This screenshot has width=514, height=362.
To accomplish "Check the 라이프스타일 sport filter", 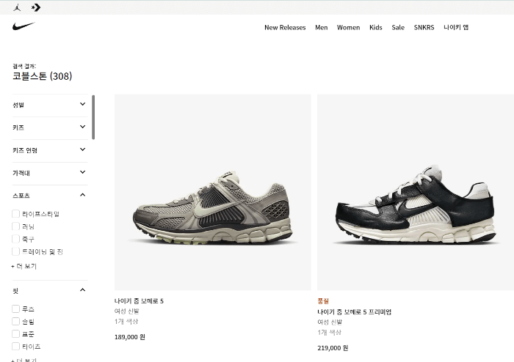I will [x=15, y=214].
